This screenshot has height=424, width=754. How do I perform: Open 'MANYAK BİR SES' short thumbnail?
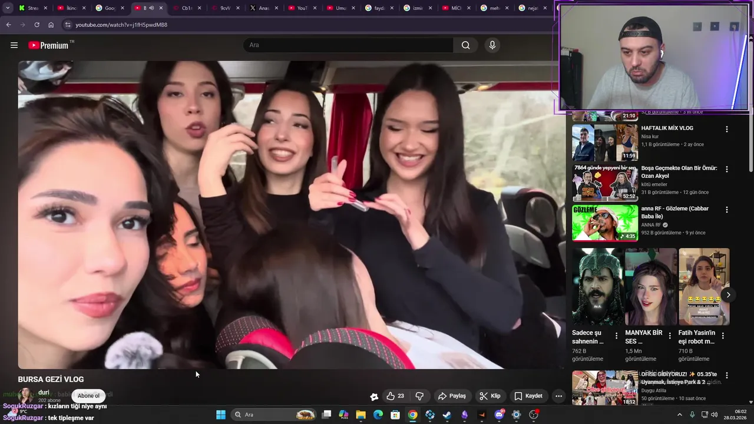click(651, 287)
